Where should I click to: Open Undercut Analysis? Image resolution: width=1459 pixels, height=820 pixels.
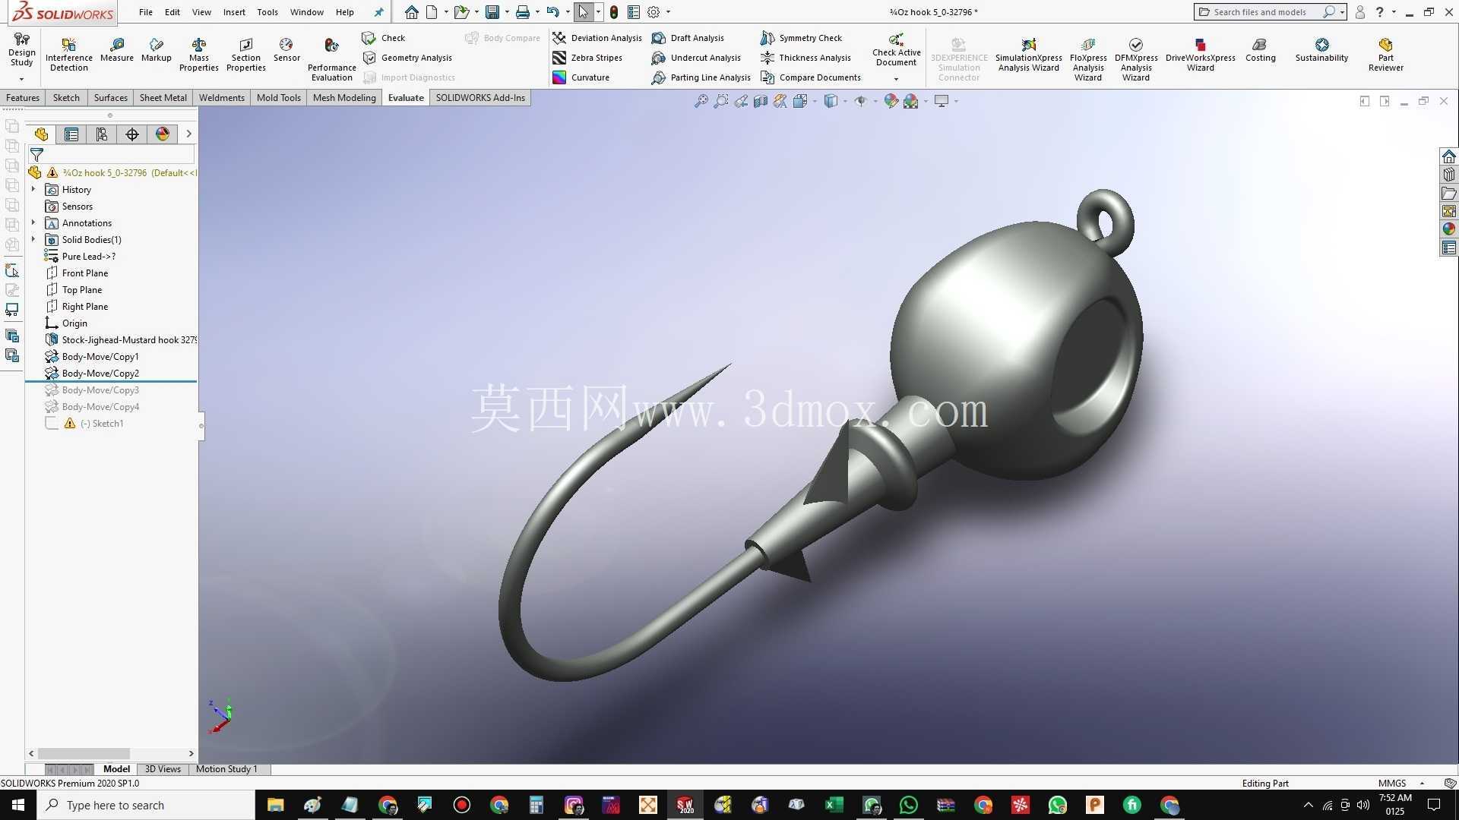coord(696,58)
